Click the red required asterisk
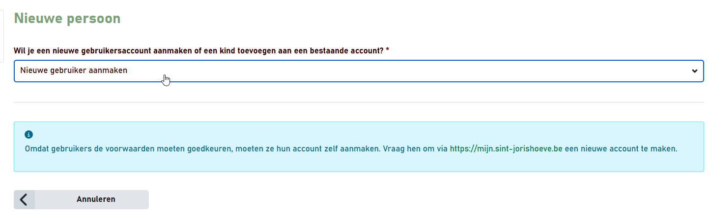The height and width of the screenshot is (220, 709). [388, 51]
